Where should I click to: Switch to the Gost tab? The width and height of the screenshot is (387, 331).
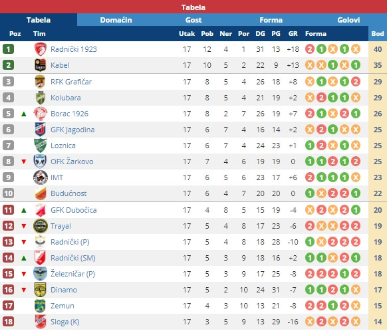click(193, 20)
